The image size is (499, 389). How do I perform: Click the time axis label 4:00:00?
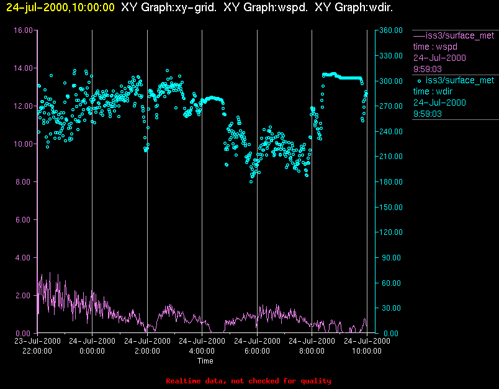tap(202, 351)
